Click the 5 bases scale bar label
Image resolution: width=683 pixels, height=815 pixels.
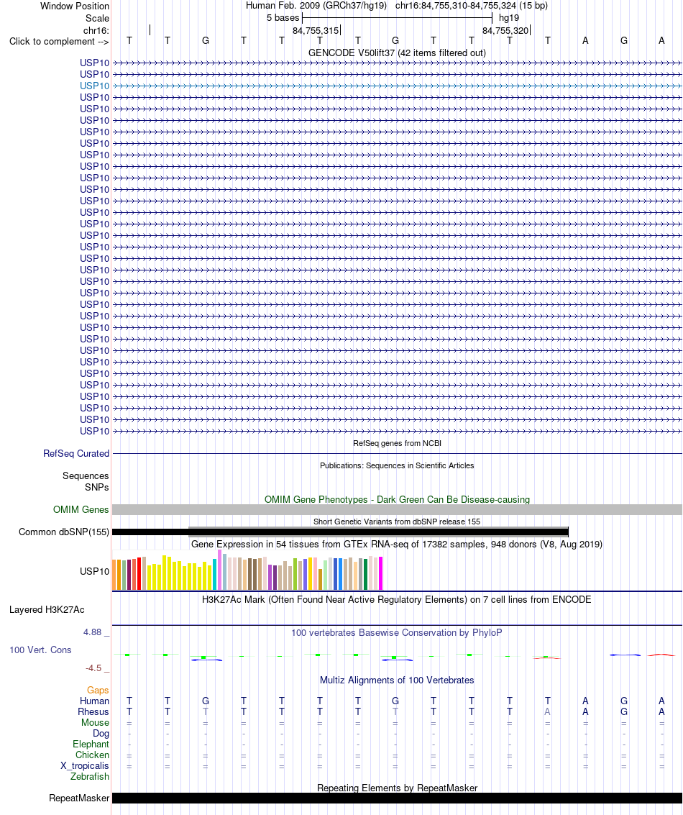[283, 18]
